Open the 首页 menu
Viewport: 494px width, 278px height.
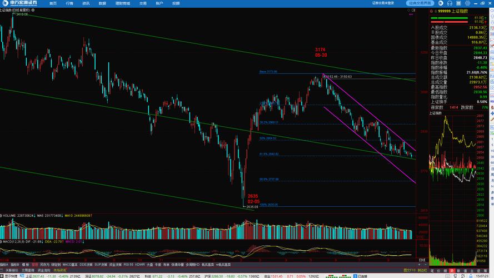[x=53, y=3]
